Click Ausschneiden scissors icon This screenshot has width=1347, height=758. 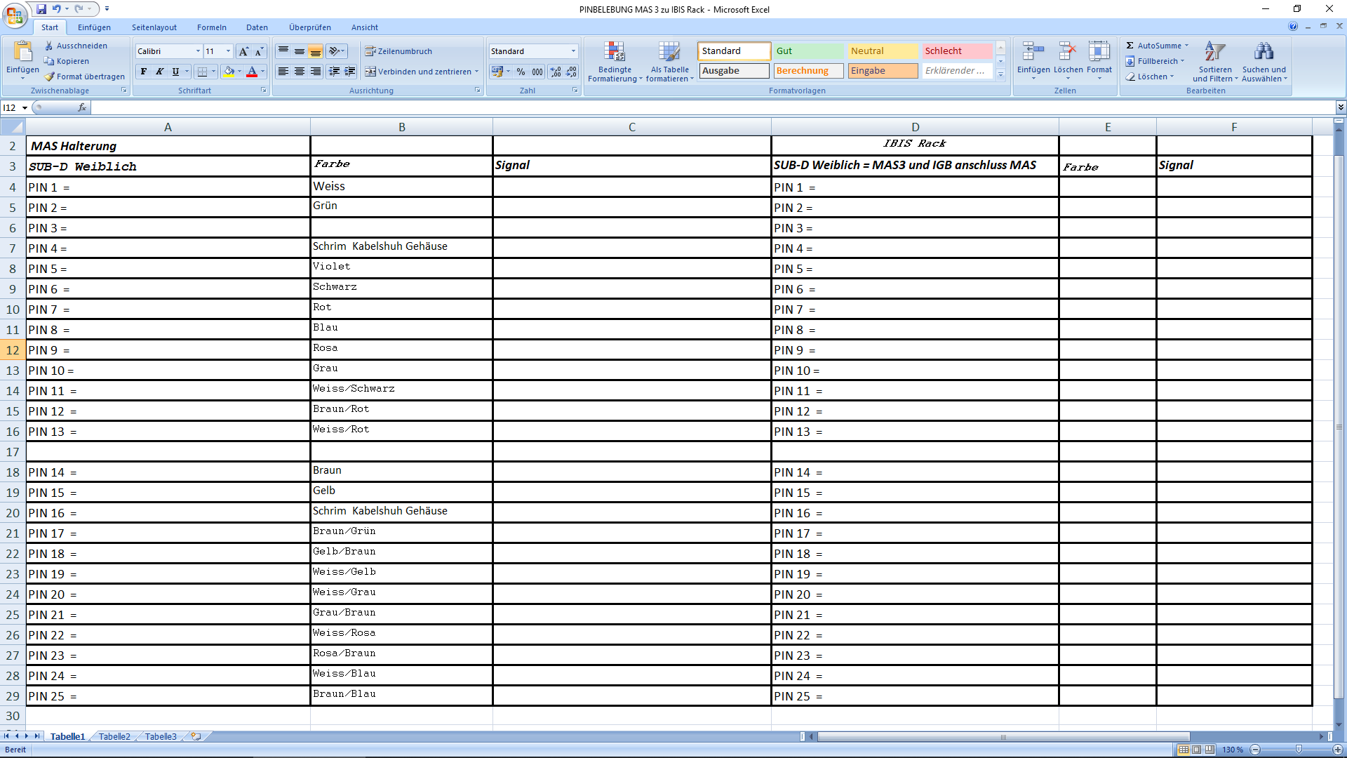pos(49,46)
